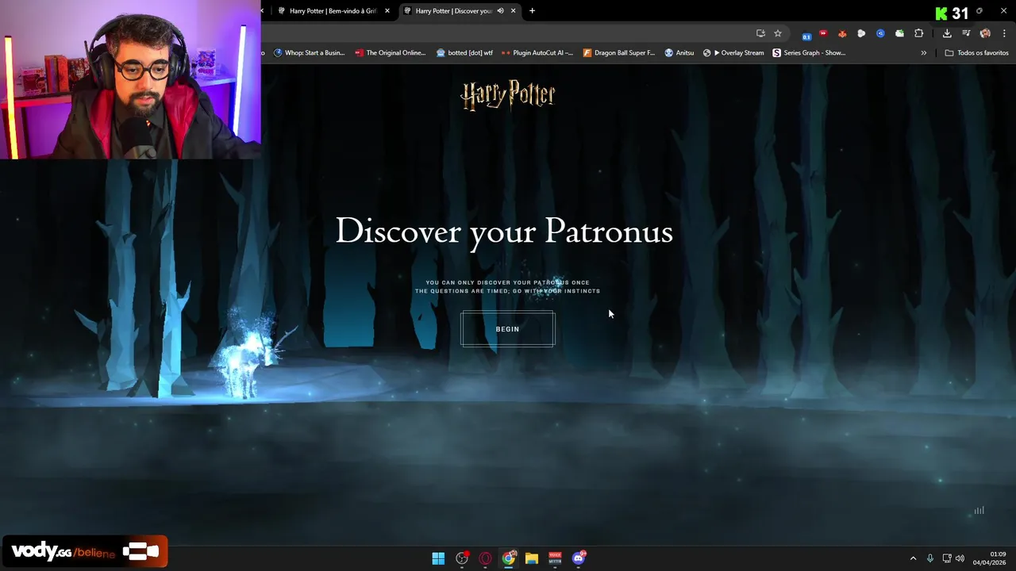
Task: Open the 'Dragon Ball Super F...' bookmark
Action: point(619,53)
